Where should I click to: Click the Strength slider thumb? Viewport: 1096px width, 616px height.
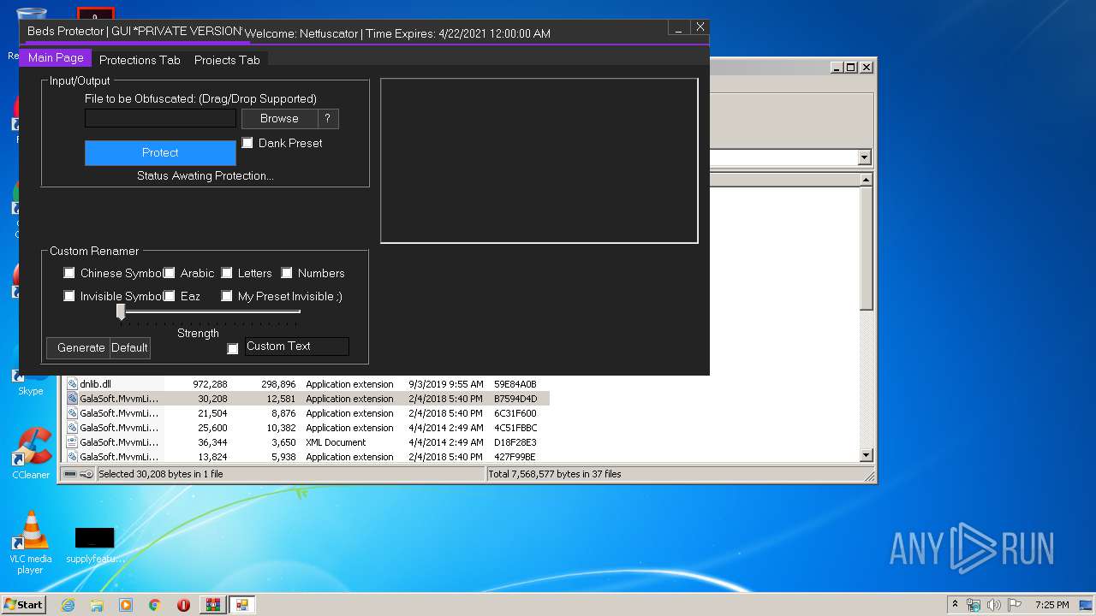pyautogui.click(x=121, y=312)
